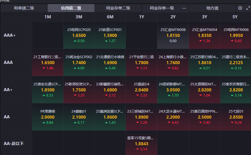The image size is (251, 155).
Task: Expand panel with the fullscreen arrows icon
Action: click(x=248, y=8)
